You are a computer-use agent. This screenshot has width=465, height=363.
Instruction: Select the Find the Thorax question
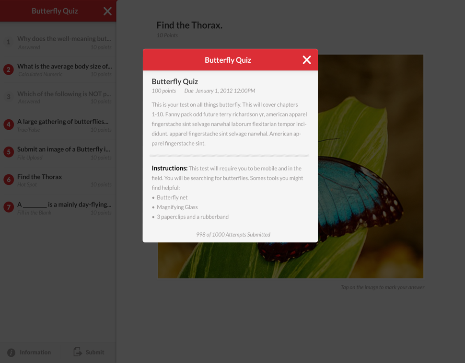[x=39, y=177]
